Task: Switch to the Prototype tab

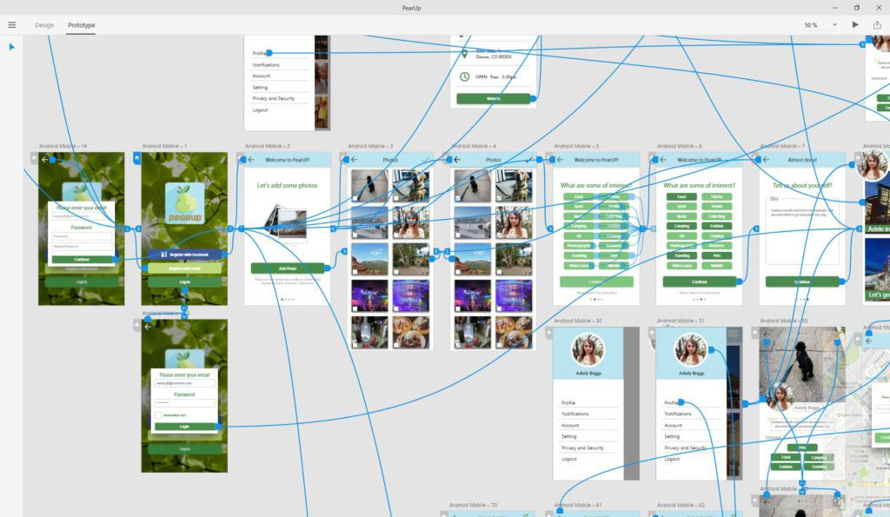Action: pos(81,25)
